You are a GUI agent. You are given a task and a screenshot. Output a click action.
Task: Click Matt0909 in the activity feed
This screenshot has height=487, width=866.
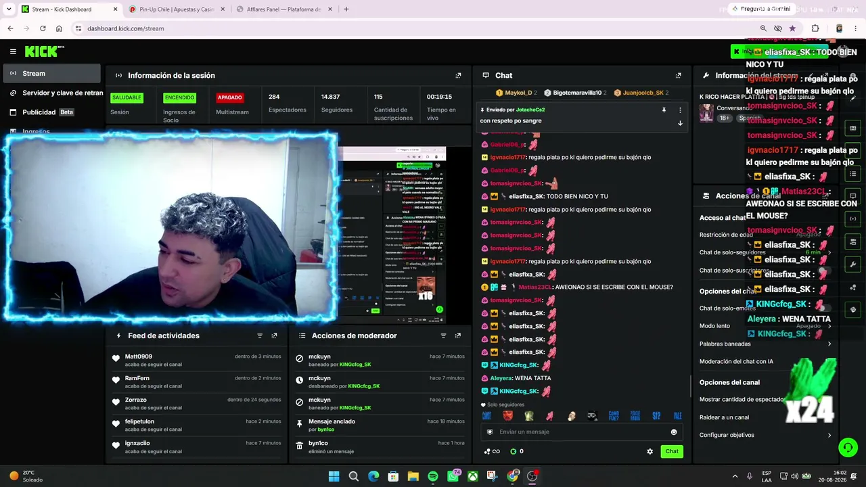coord(139,356)
